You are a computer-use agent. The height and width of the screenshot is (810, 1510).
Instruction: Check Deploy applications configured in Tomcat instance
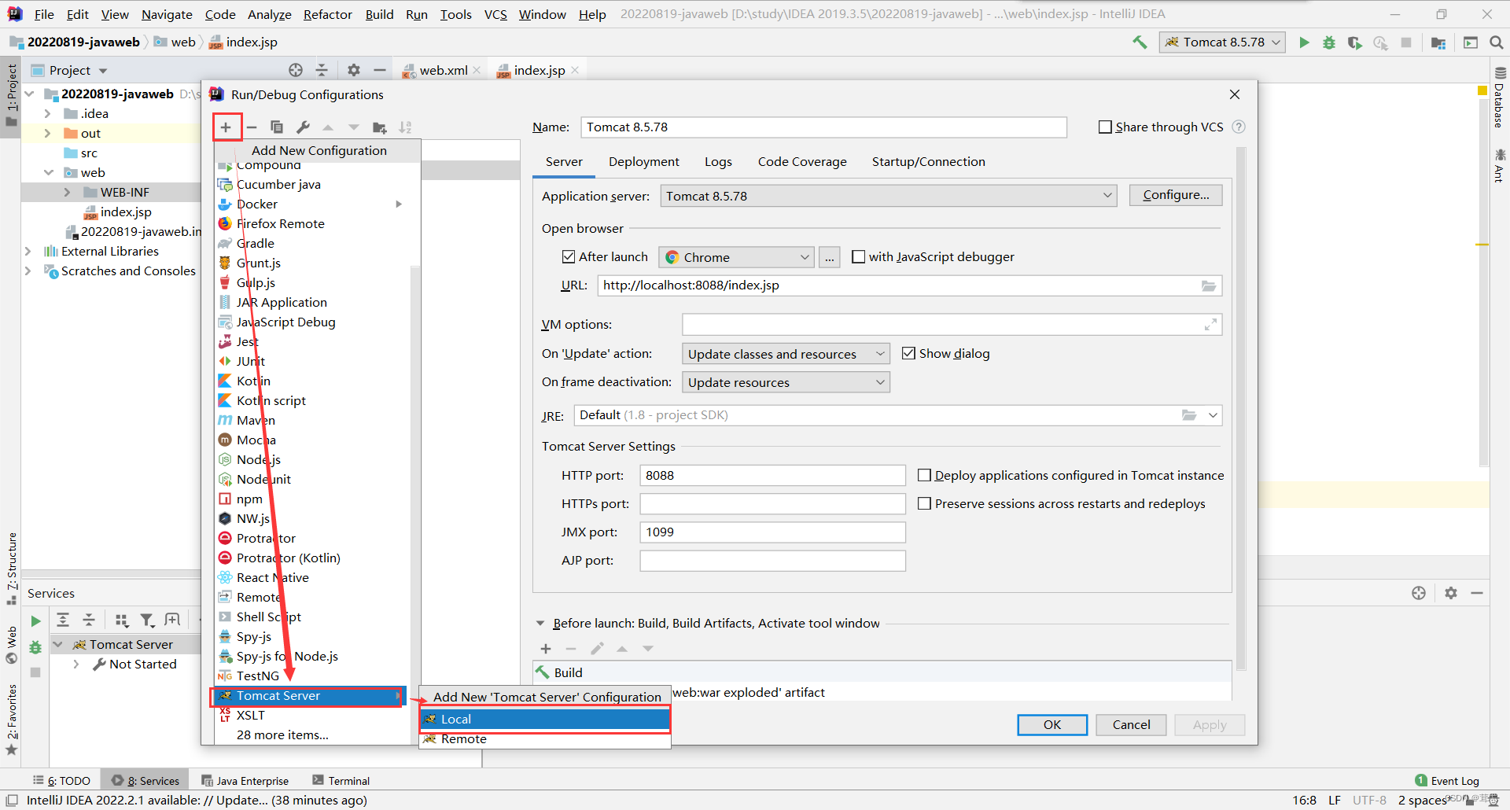925,475
